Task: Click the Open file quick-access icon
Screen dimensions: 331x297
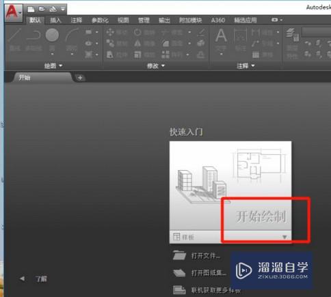Action: pos(42,9)
